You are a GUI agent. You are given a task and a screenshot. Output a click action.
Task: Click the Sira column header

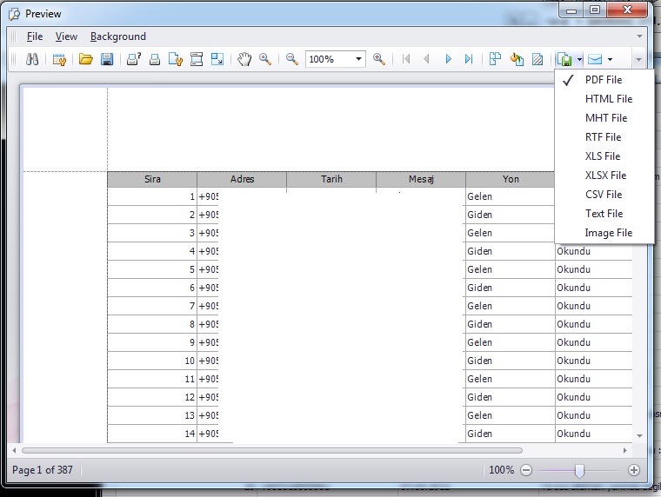[152, 180]
